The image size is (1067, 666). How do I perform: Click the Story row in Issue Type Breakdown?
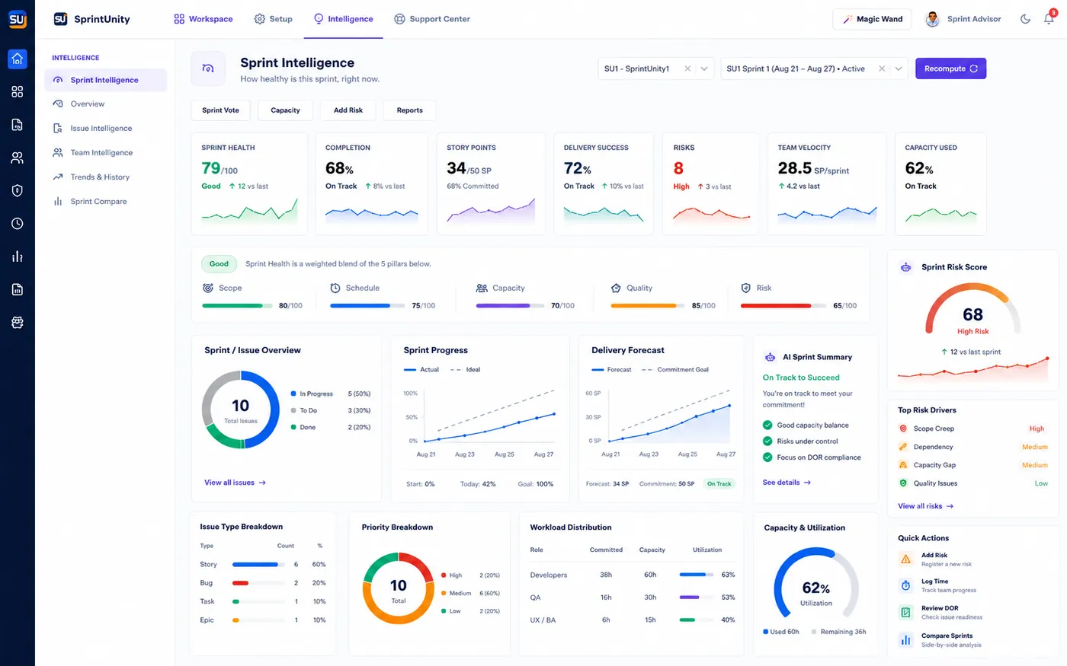tap(263, 565)
